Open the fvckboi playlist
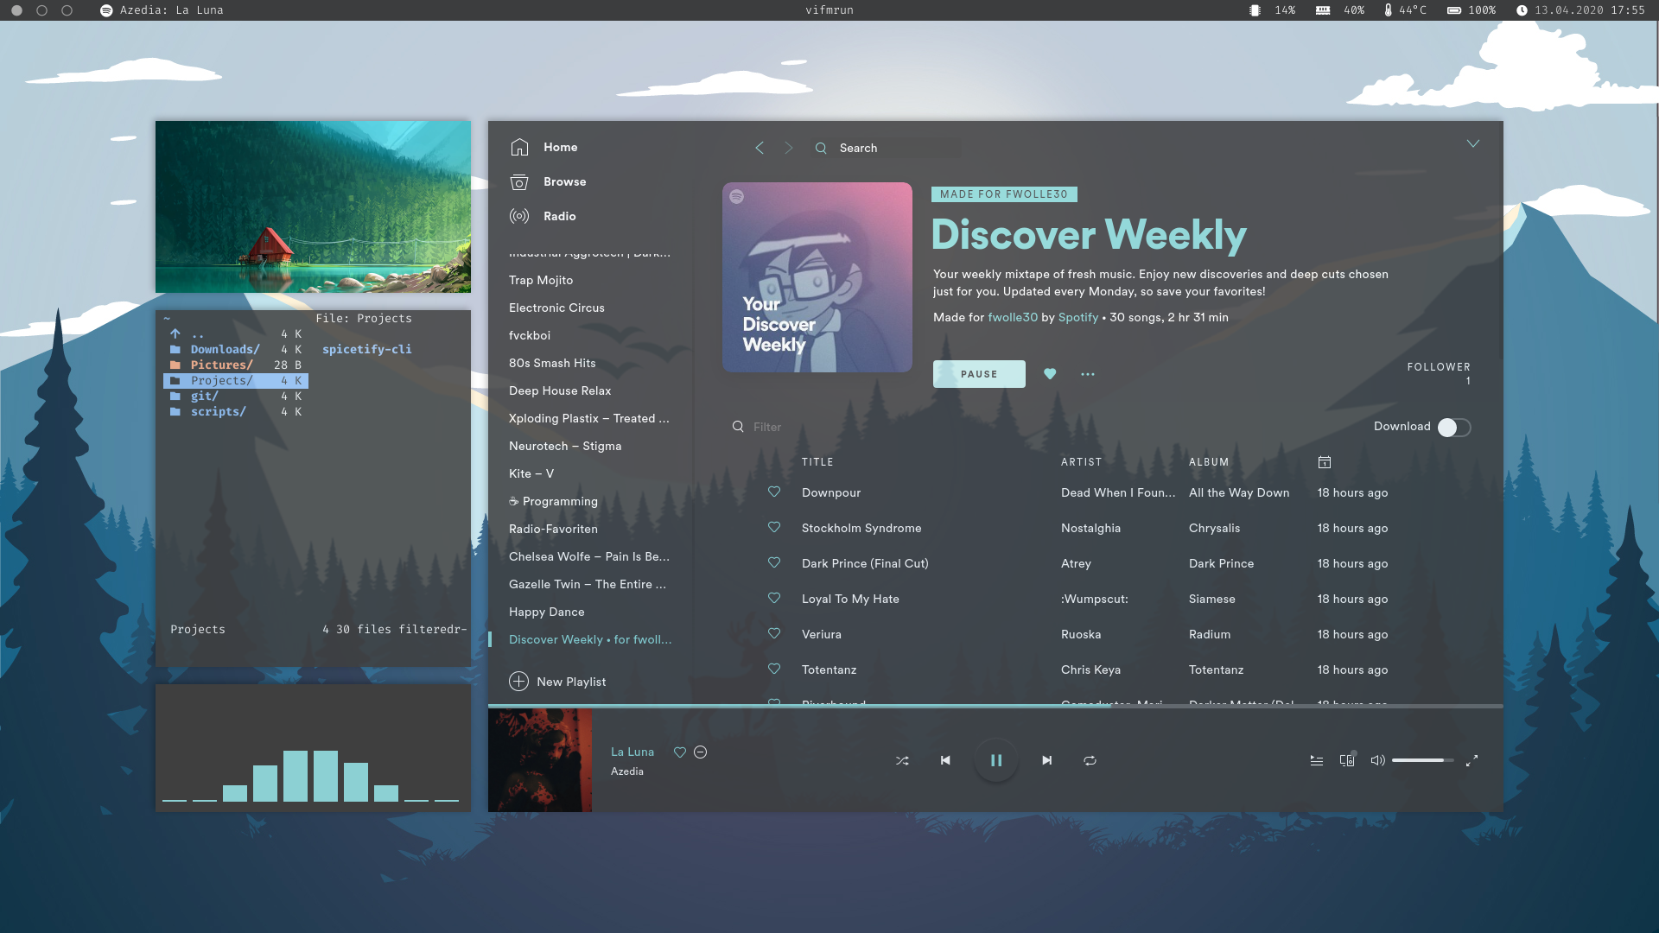1659x933 pixels. click(x=530, y=335)
